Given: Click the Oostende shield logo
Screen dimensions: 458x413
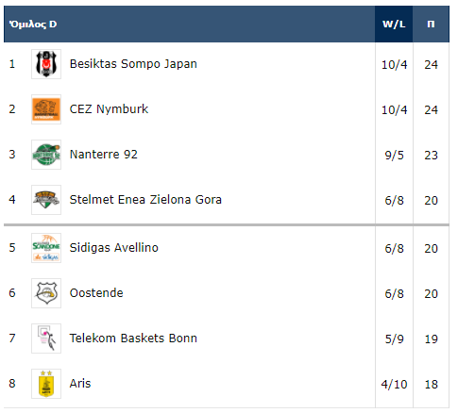Looking at the screenshot, I should click(x=46, y=293).
